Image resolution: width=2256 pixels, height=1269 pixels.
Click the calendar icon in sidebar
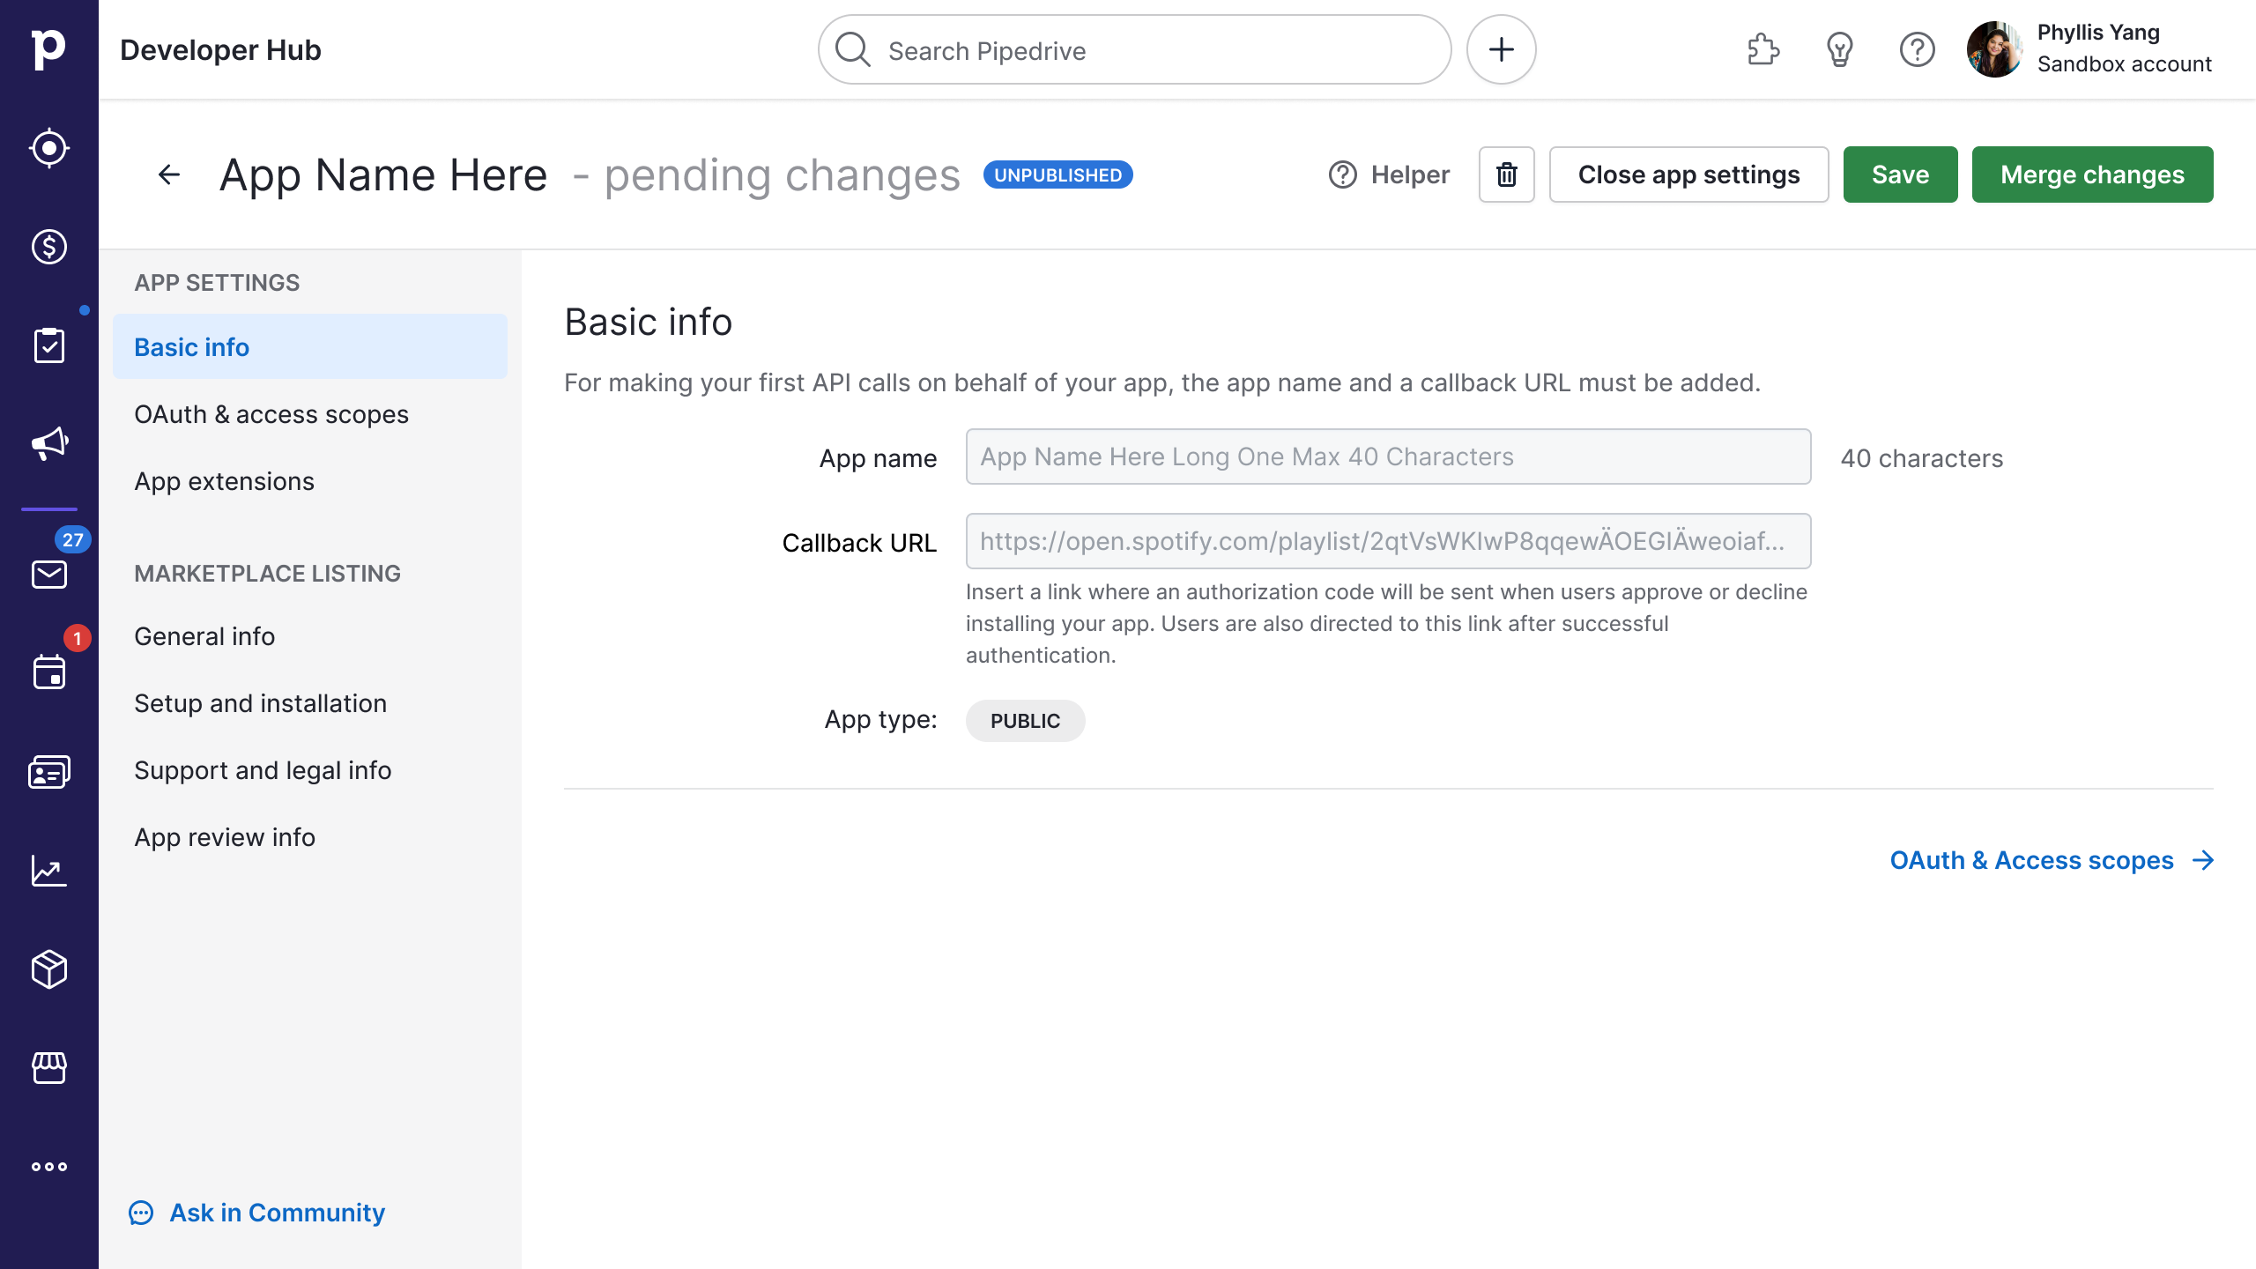(x=48, y=672)
